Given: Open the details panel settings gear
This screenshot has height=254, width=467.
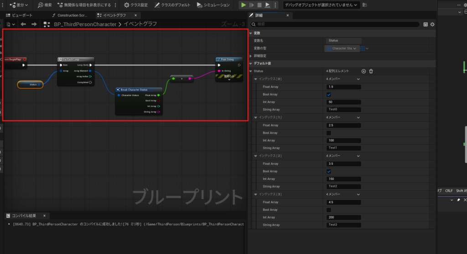Looking at the screenshot, I should (432, 24).
